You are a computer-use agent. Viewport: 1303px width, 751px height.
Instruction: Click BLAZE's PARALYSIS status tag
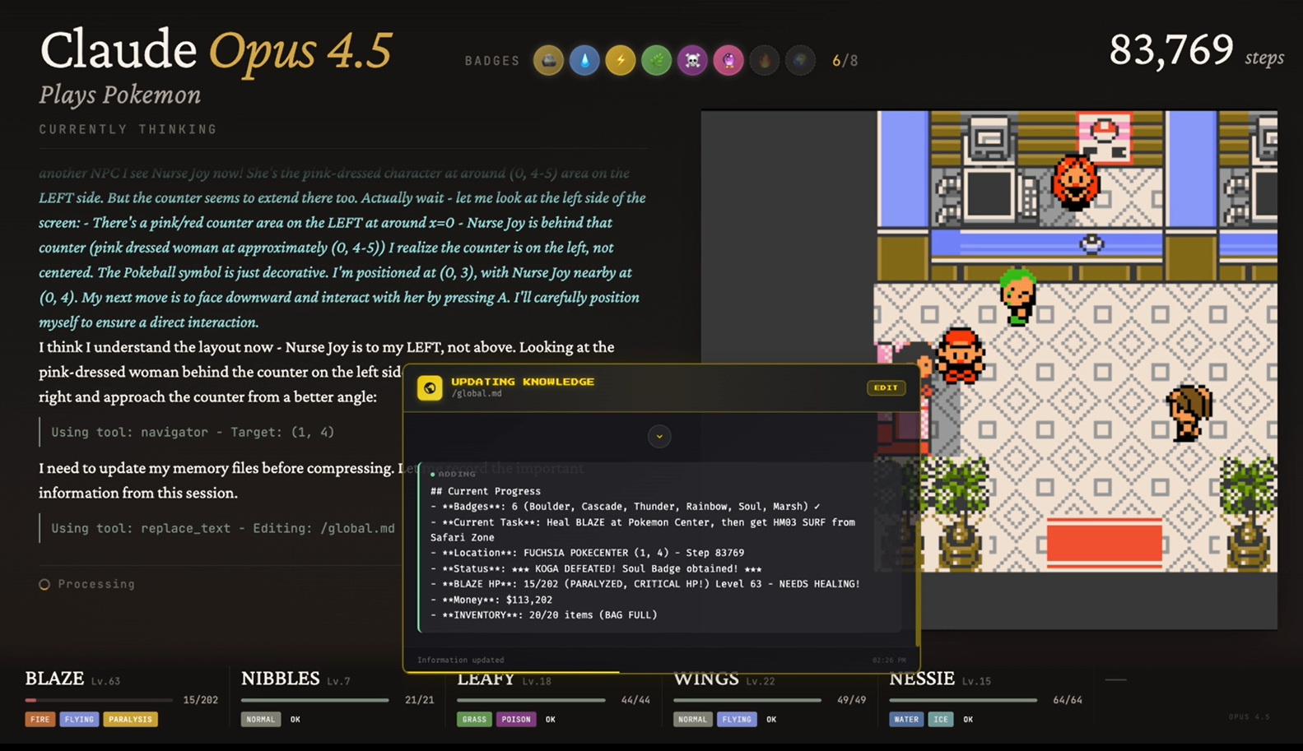coord(130,719)
